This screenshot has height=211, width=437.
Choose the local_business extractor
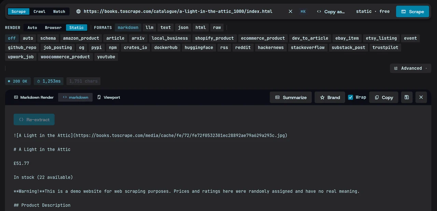(170, 38)
